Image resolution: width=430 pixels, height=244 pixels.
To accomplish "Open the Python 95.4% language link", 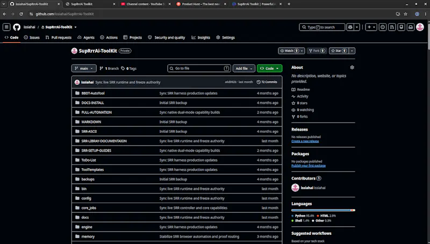I will pyautogui.click(x=303, y=216).
